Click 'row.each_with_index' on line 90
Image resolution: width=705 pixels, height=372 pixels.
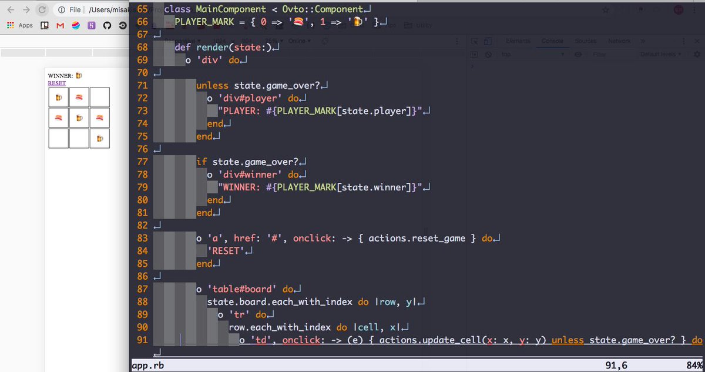[x=280, y=327]
